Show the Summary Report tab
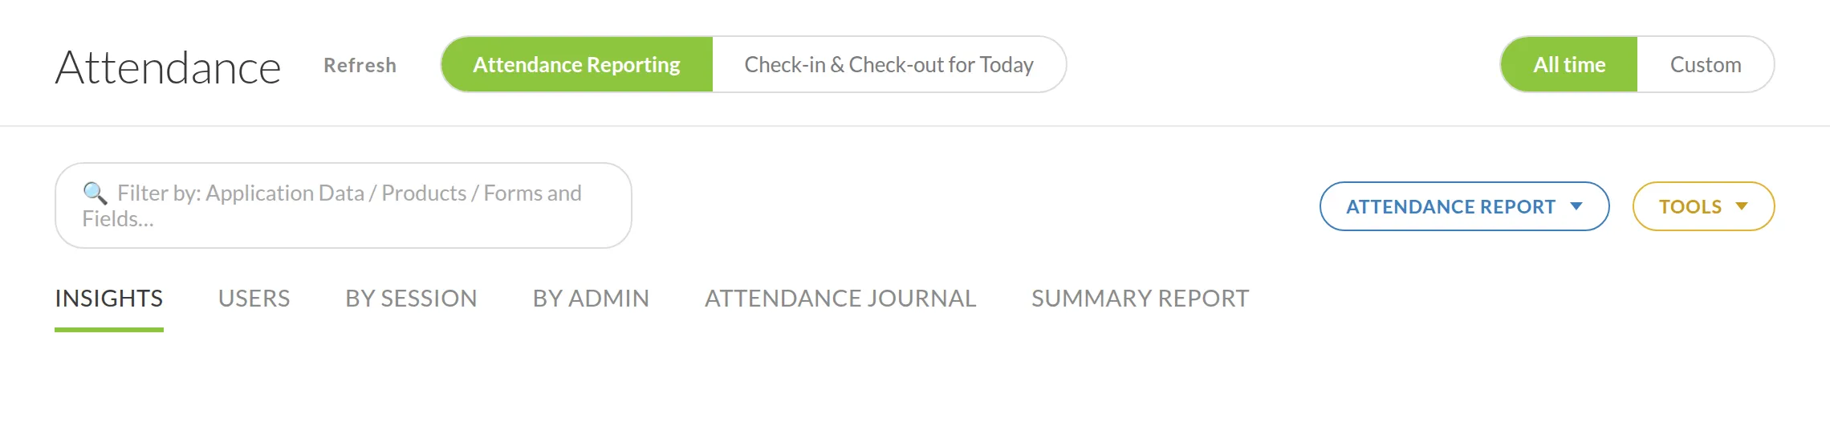The width and height of the screenshot is (1830, 435). (1140, 299)
